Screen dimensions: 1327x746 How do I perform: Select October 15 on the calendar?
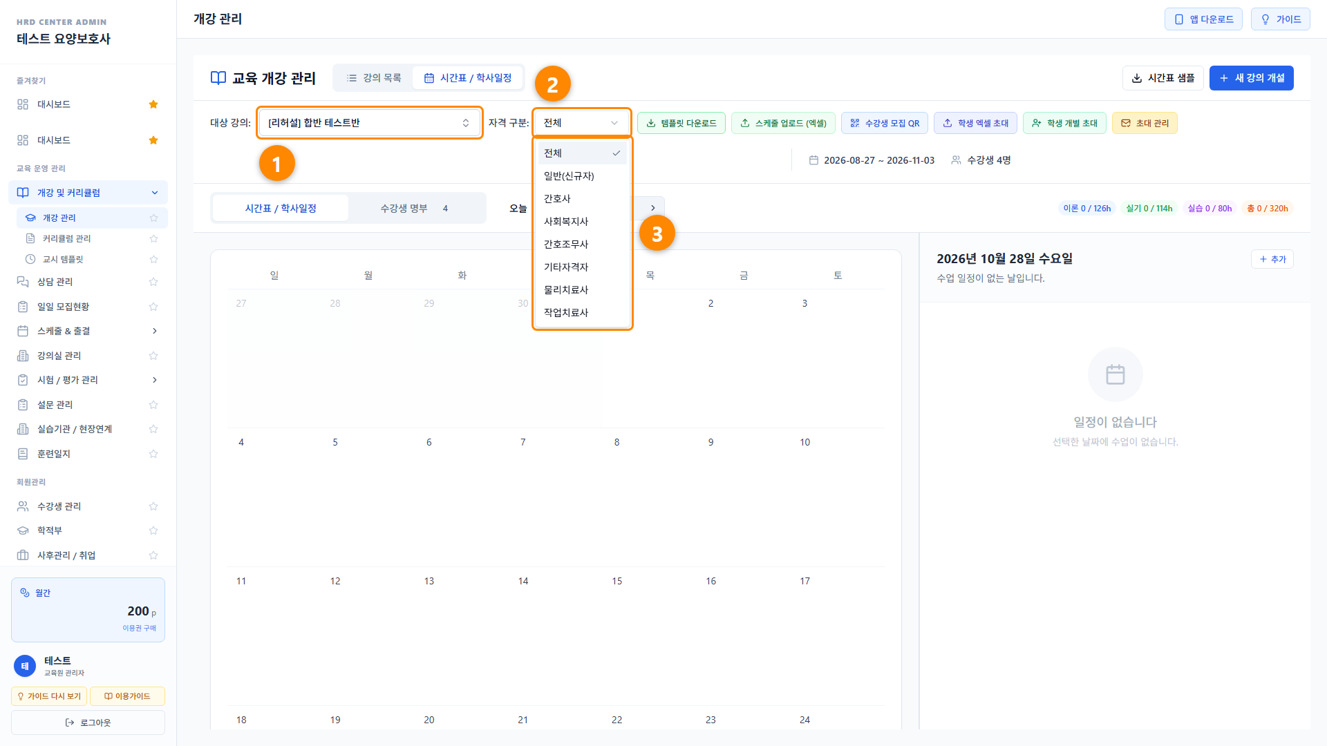click(617, 581)
